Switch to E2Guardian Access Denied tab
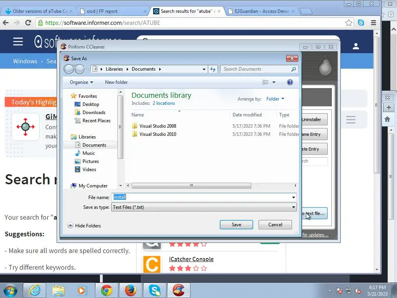 point(262,11)
